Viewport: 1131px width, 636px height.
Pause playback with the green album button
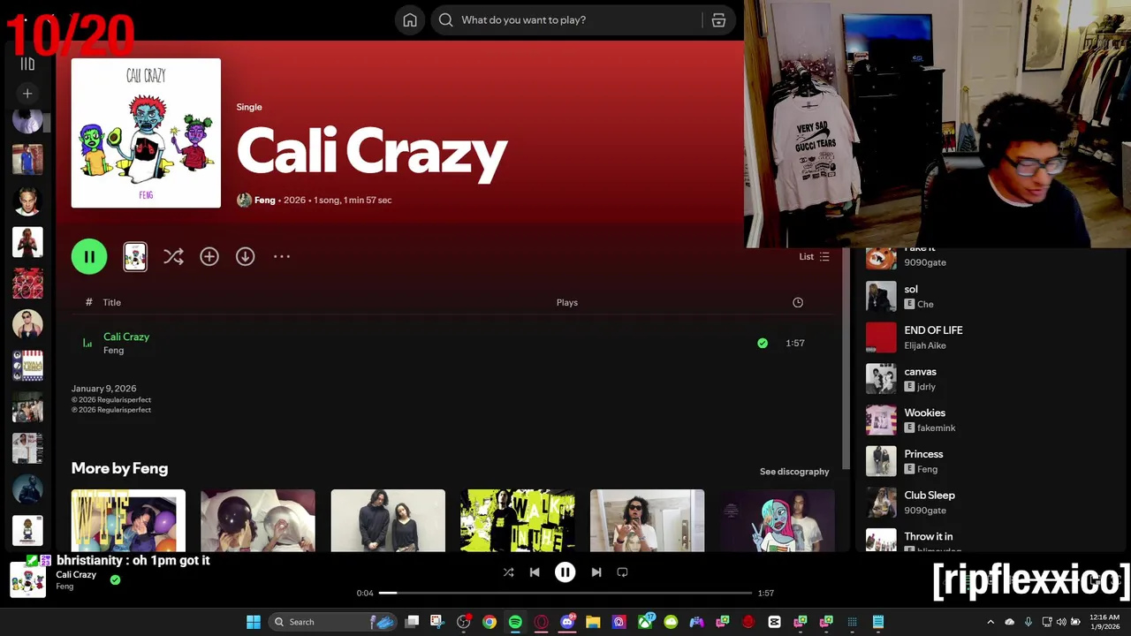point(89,256)
